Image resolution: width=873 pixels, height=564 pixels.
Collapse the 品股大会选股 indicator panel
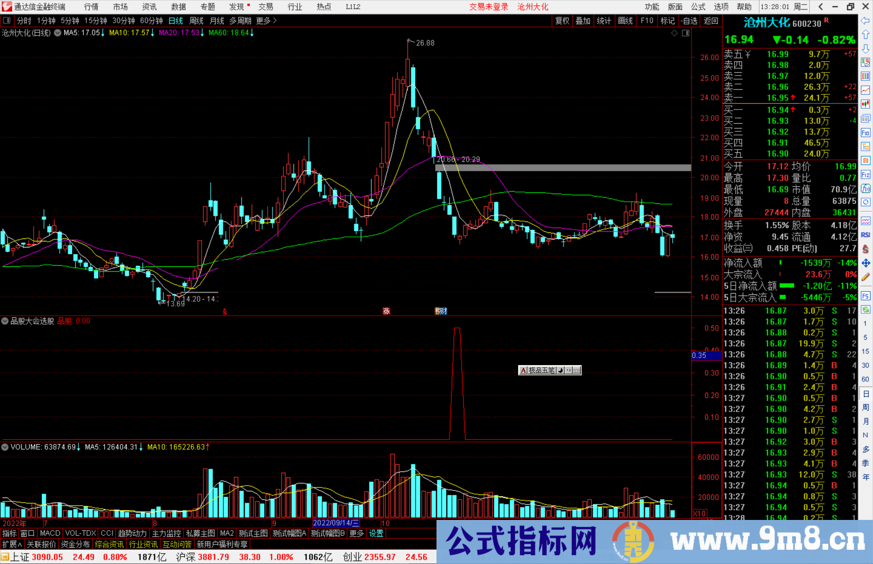pos(5,321)
